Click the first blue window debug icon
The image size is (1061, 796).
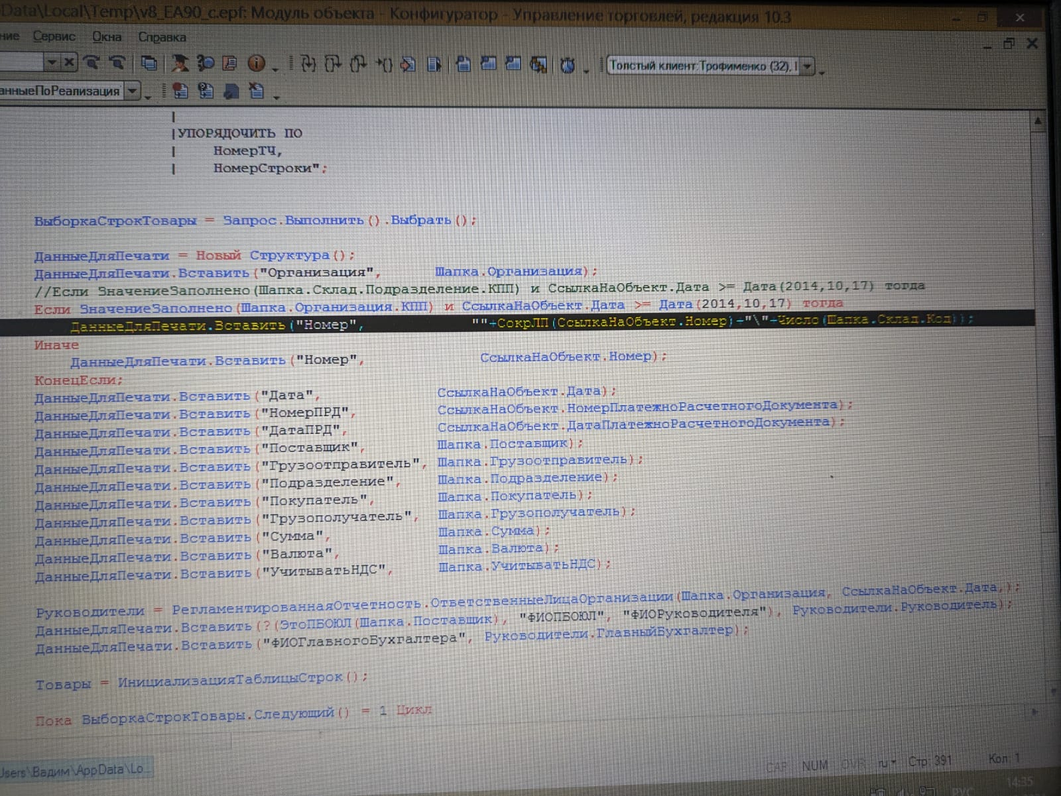point(464,64)
